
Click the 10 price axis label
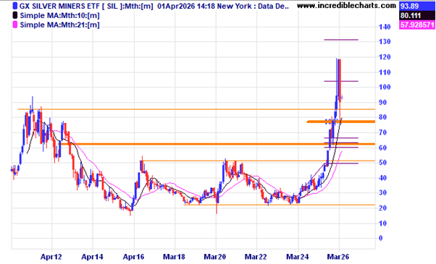tap(382, 223)
